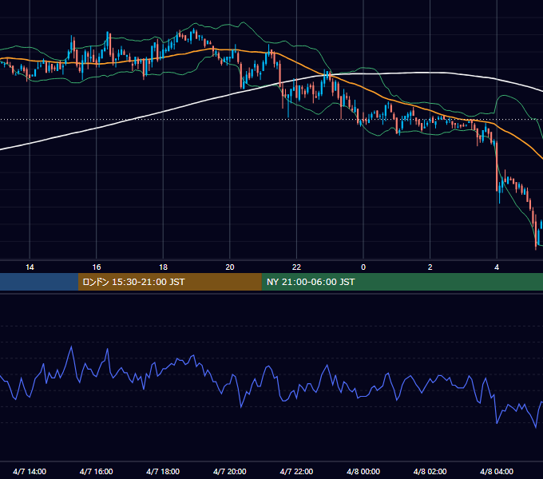
Task: Click the 18 hour label on price chart axis
Action: click(x=163, y=267)
